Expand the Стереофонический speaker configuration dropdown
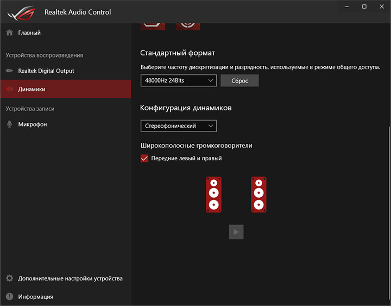The image size is (391, 306). 178,126
